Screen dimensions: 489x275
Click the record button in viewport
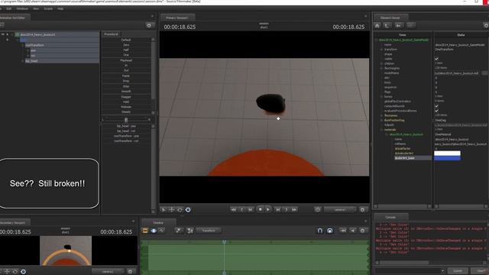(x=260, y=209)
